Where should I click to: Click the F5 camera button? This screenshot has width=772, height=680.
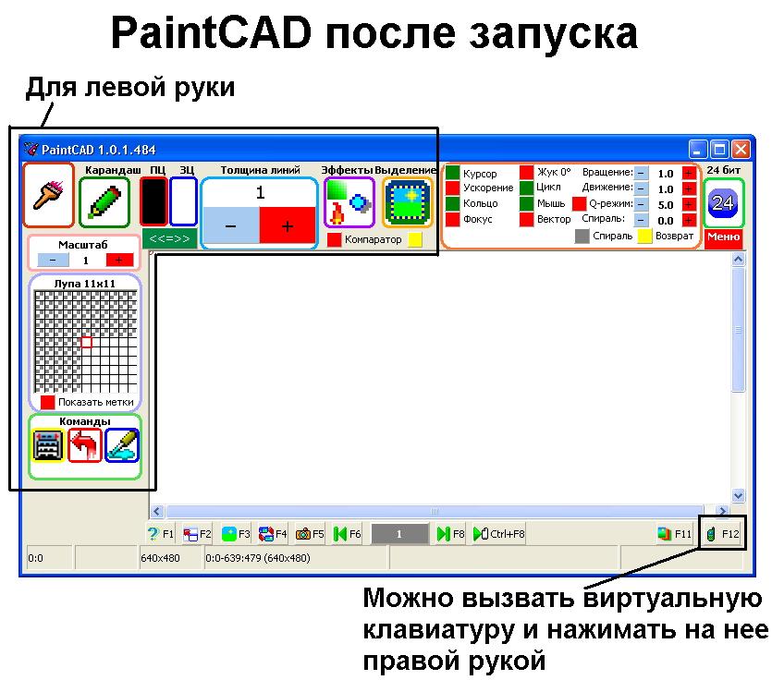click(310, 534)
